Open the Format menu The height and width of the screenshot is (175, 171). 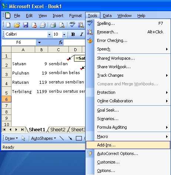coord(76,16)
